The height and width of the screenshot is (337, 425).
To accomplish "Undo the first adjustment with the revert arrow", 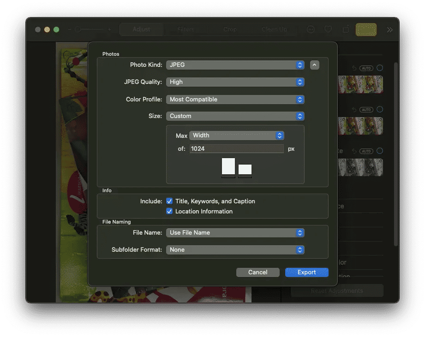I will pyautogui.click(x=354, y=68).
